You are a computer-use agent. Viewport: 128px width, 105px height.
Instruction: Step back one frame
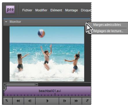click(x=30, y=101)
